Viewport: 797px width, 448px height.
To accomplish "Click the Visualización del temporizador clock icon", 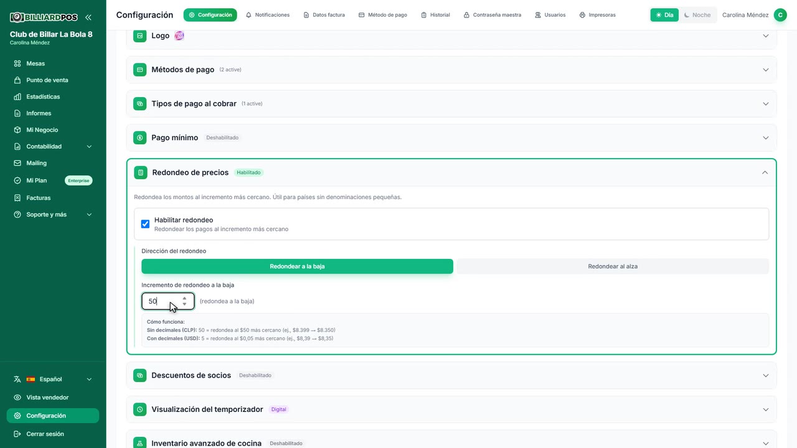I will tap(140, 409).
